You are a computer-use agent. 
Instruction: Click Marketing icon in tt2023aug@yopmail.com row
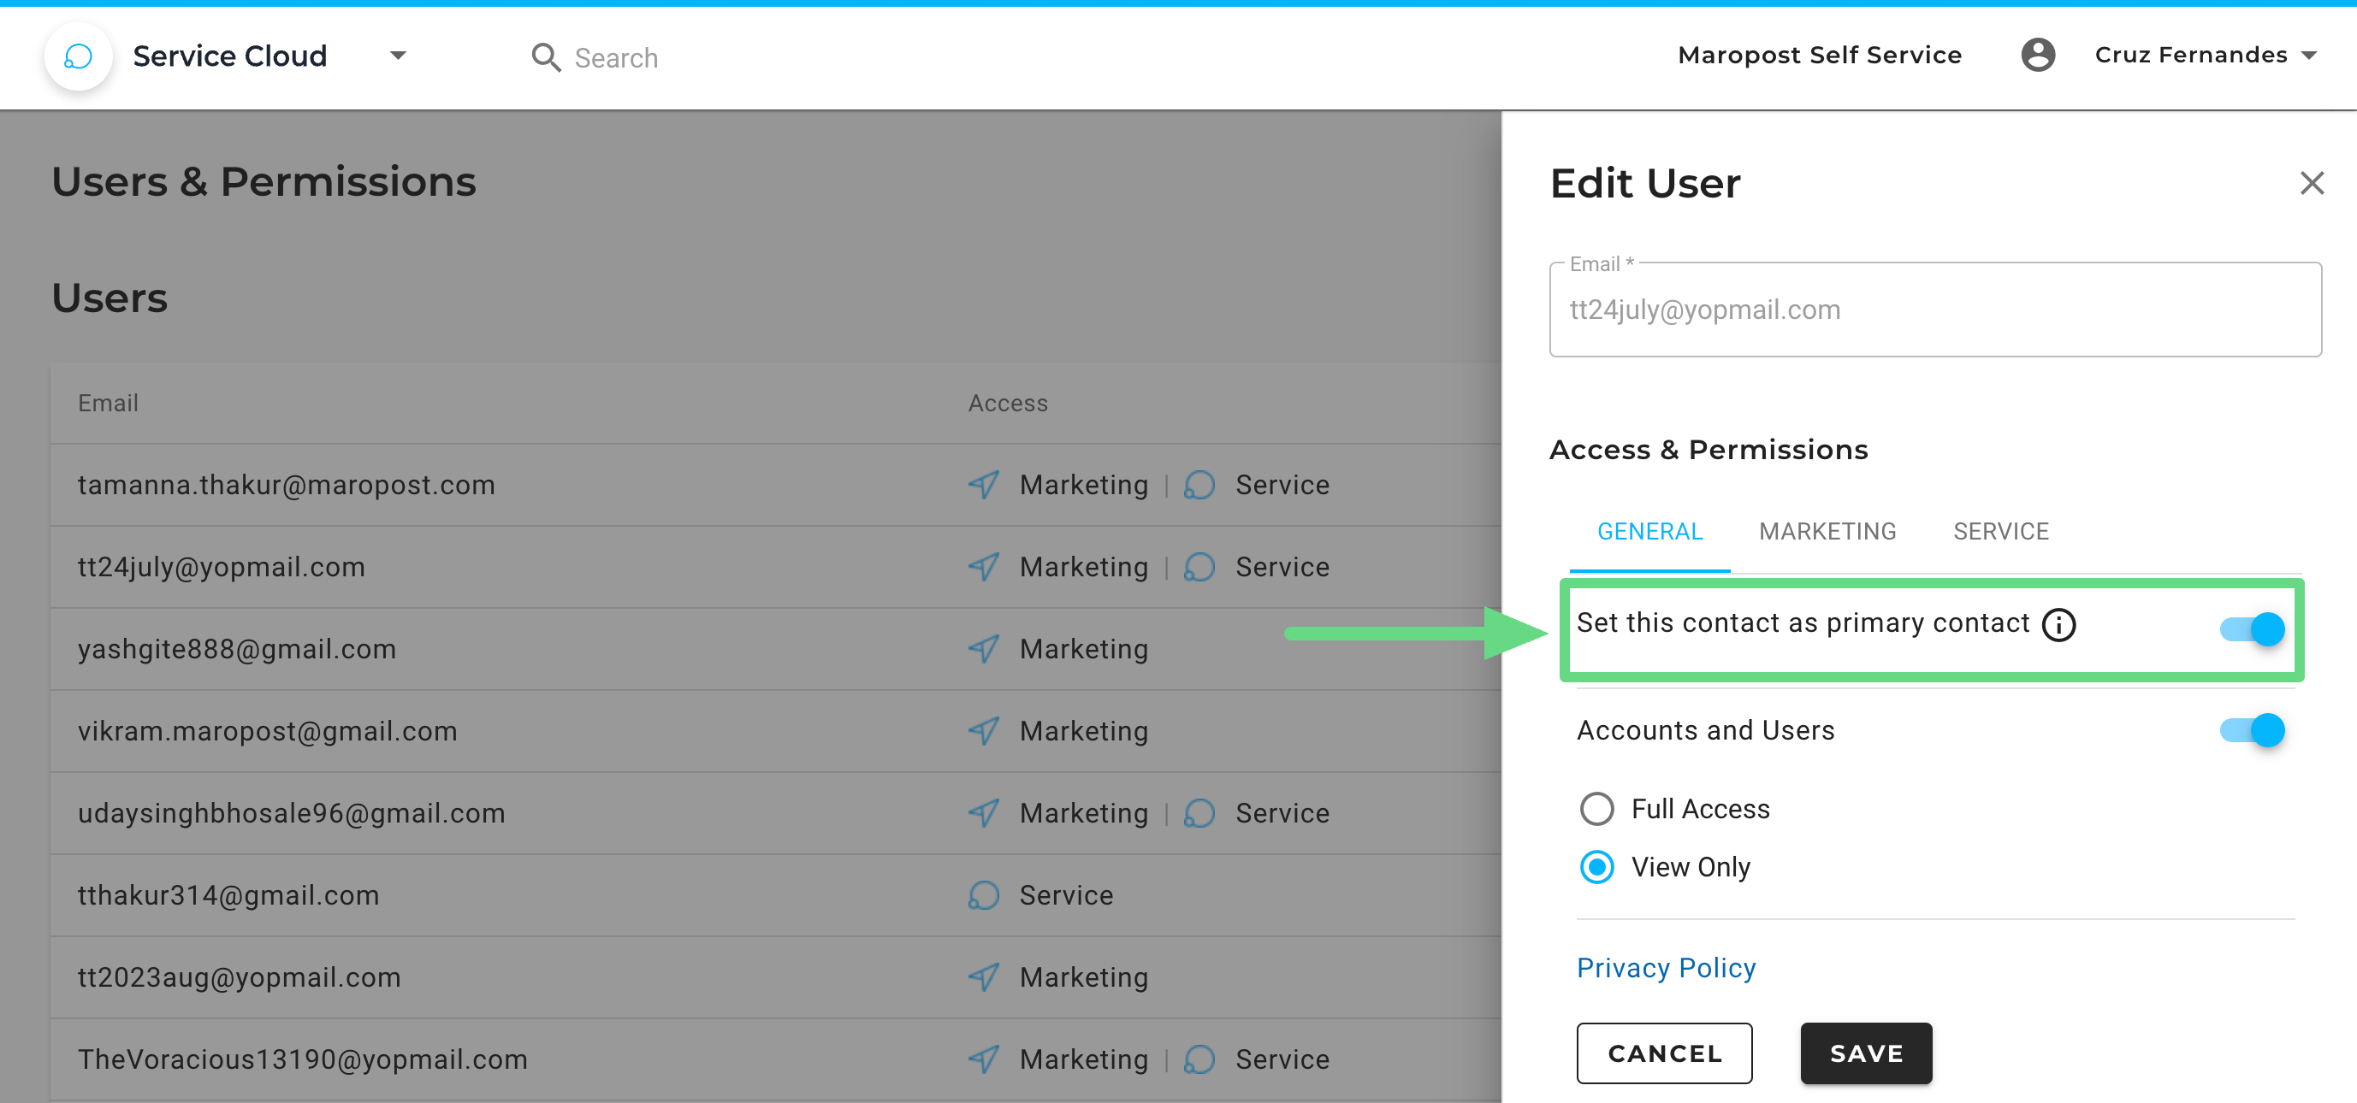tap(984, 977)
